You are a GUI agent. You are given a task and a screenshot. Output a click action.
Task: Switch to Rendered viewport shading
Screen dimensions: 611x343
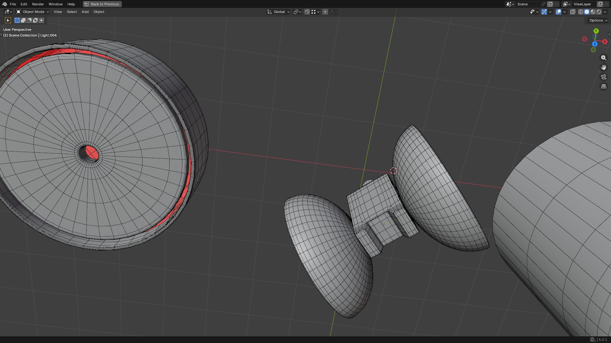point(599,12)
